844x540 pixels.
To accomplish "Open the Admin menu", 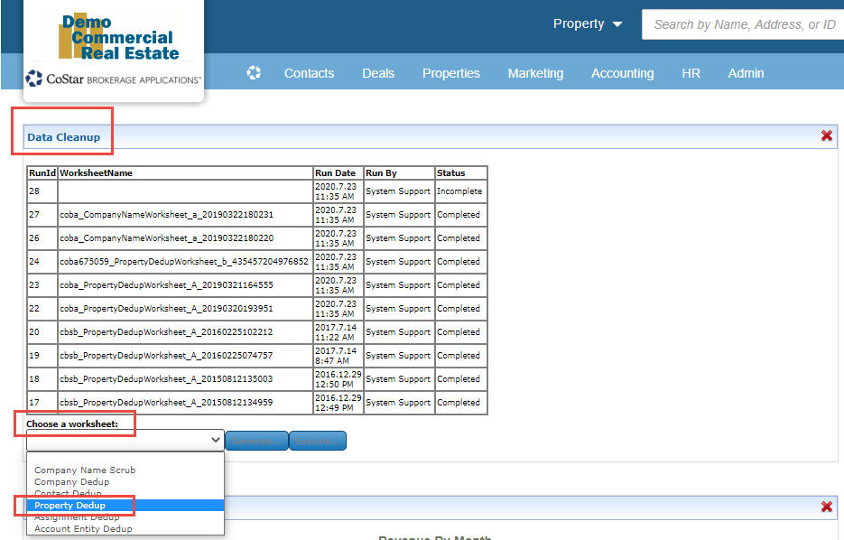I will coord(746,73).
